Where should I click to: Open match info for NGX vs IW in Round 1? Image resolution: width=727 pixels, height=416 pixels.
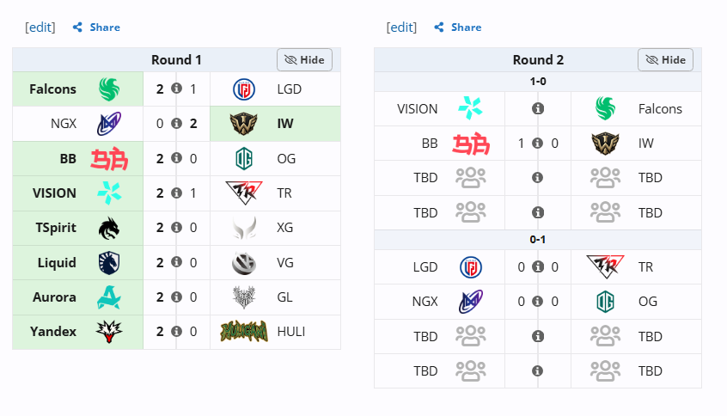point(176,124)
